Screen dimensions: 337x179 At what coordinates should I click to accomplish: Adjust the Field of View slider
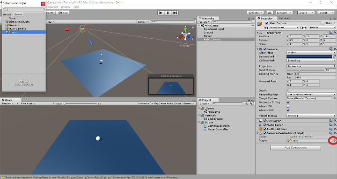(305, 70)
